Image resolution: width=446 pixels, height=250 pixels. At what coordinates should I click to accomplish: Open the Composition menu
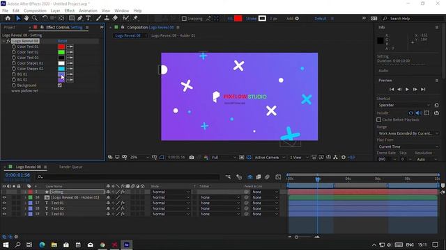[35, 11]
